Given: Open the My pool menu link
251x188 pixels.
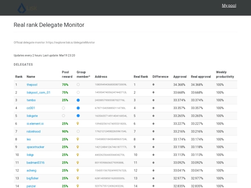Looking at the screenshot, I should 229,6.
